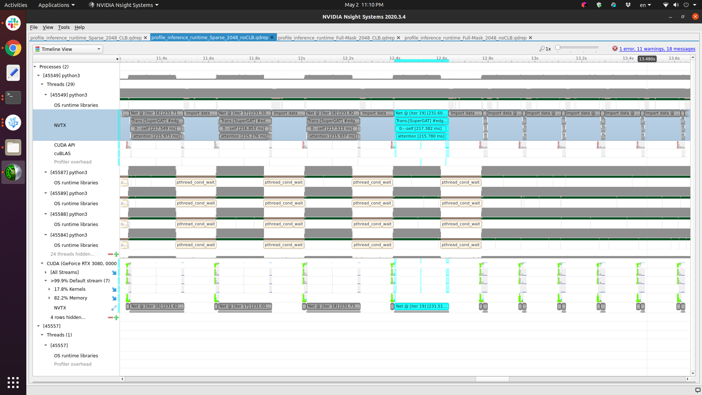
Task: Click the timeline zoom slider handle
Action: (558, 48)
